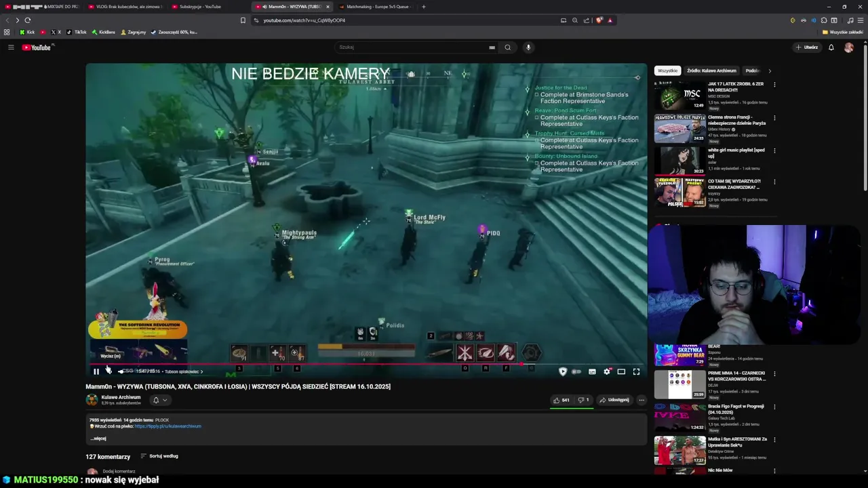The image size is (868, 488).
Task: Open options for 'white girl music playlist'
Action: pyautogui.click(x=774, y=150)
